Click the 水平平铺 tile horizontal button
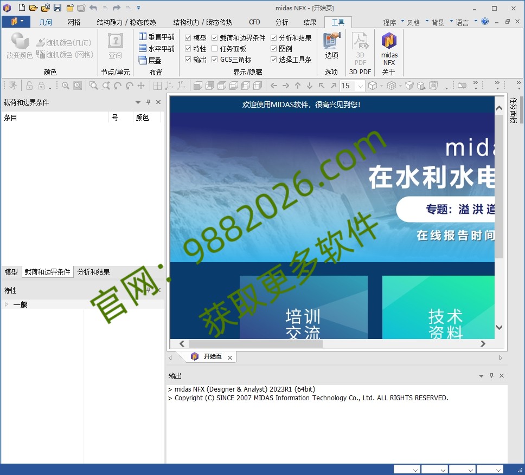Viewport: 525px width, 475px height. (x=157, y=48)
